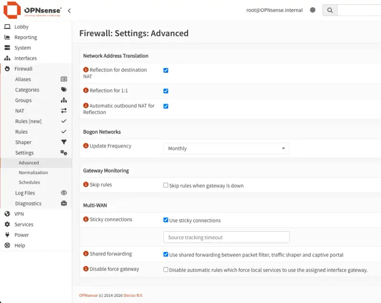
Task: Enable skip rules when gateway is down
Action: (x=166, y=185)
